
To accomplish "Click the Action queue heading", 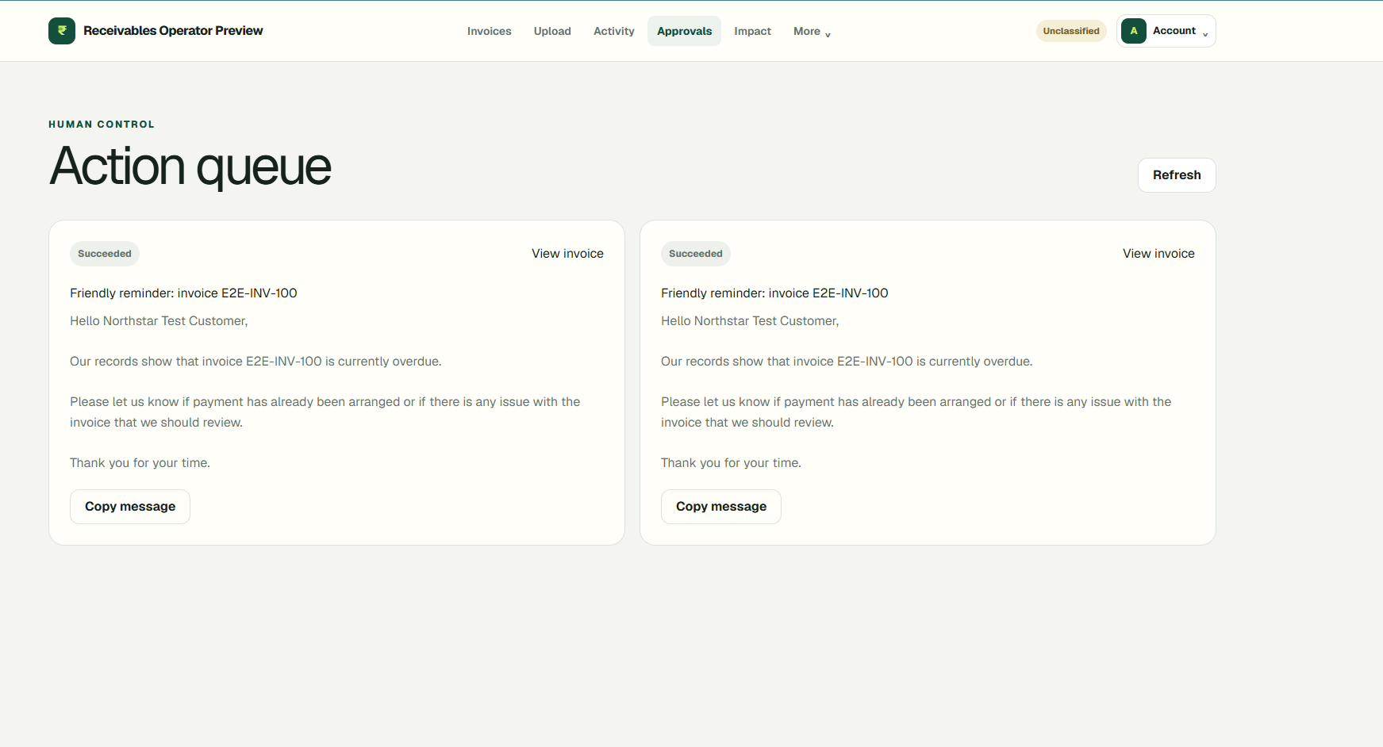I will (x=190, y=167).
